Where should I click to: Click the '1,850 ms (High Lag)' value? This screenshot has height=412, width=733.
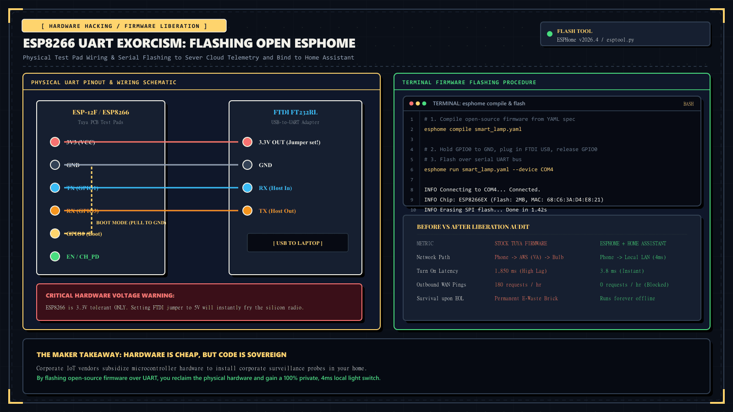click(x=521, y=271)
